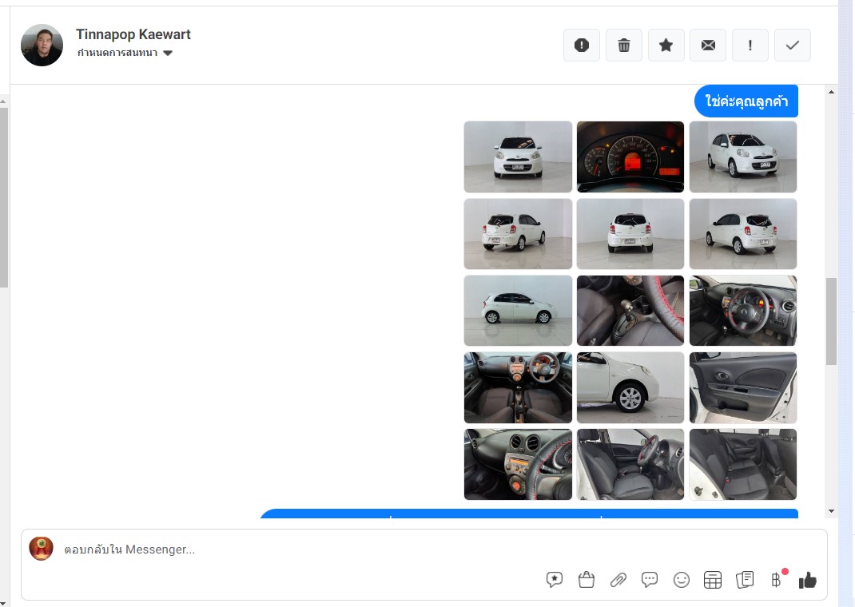Viewport: 855px width, 607px height.
Task: Delete conversation with the trash icon
Action: 624,46
